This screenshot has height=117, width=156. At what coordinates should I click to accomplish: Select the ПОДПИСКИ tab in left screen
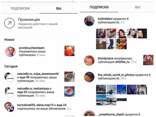click(20, 9)
